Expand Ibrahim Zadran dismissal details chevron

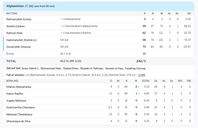pos(62,26)
